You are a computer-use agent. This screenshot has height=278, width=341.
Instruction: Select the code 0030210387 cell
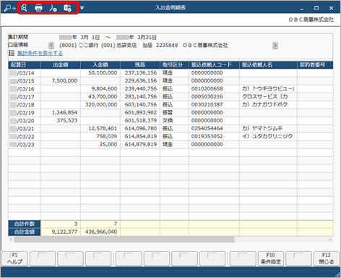point(214,105)
